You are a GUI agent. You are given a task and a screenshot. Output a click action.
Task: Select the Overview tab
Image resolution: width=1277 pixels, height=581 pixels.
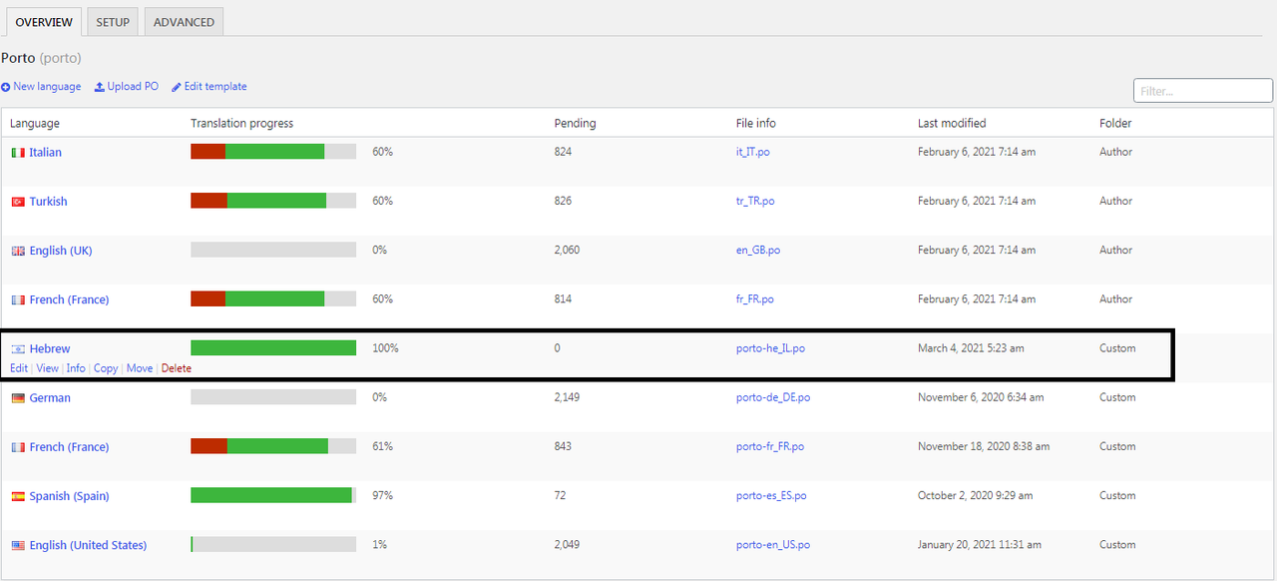point(44,22)
